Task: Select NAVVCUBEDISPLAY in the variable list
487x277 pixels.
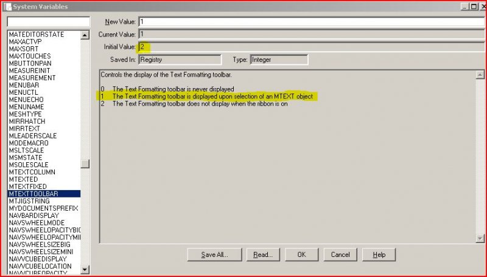Action: (44, 259)
